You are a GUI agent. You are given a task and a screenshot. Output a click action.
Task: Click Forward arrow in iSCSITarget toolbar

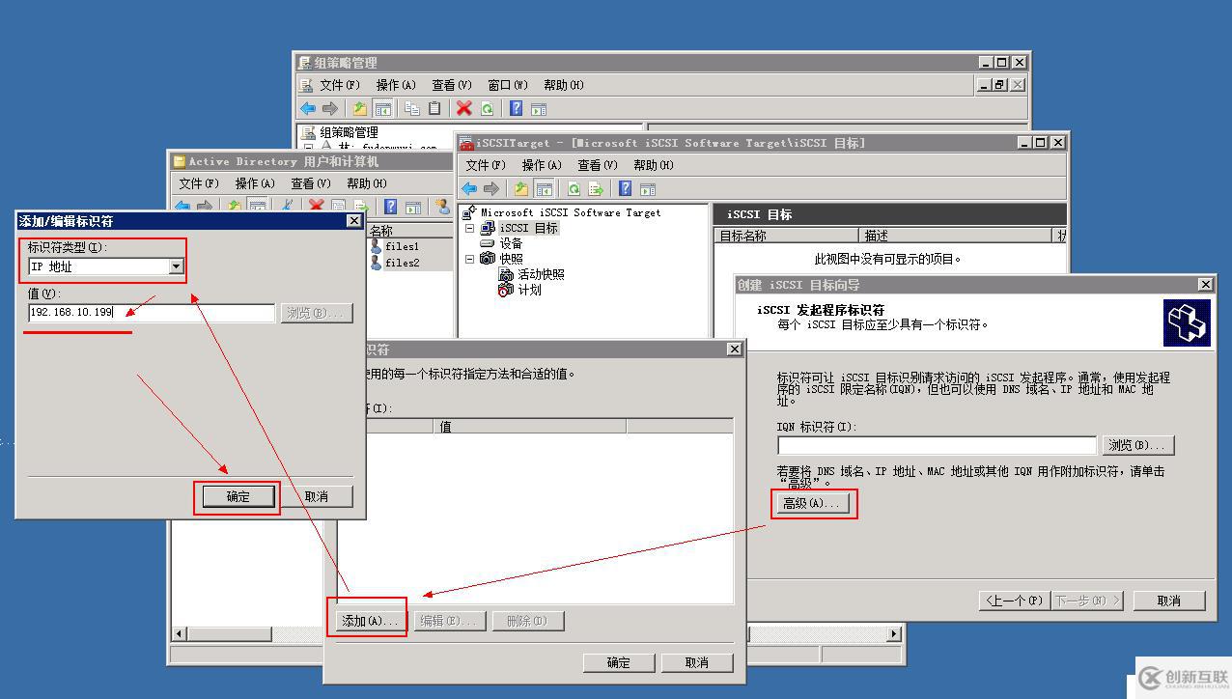point(491,189)
